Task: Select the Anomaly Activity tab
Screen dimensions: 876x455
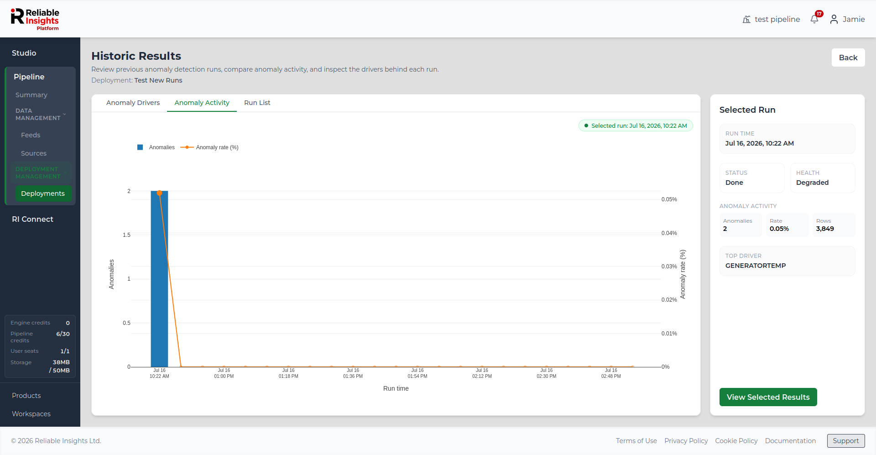Action: [202, 103]
